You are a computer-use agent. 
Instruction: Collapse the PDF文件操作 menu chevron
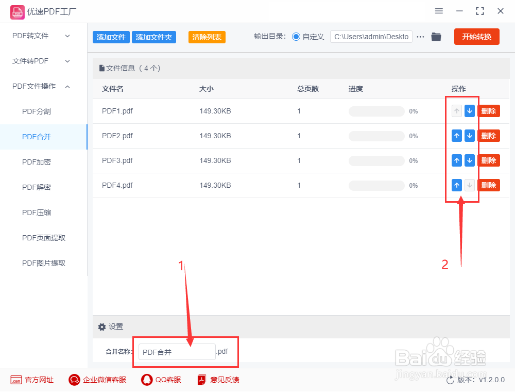point(67,87)
